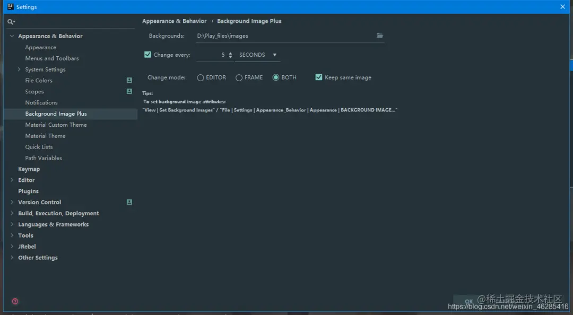This screenshot has width=573, height=315.
Task: Open Menus and Toolbars settings
Action: coord(52,58)
